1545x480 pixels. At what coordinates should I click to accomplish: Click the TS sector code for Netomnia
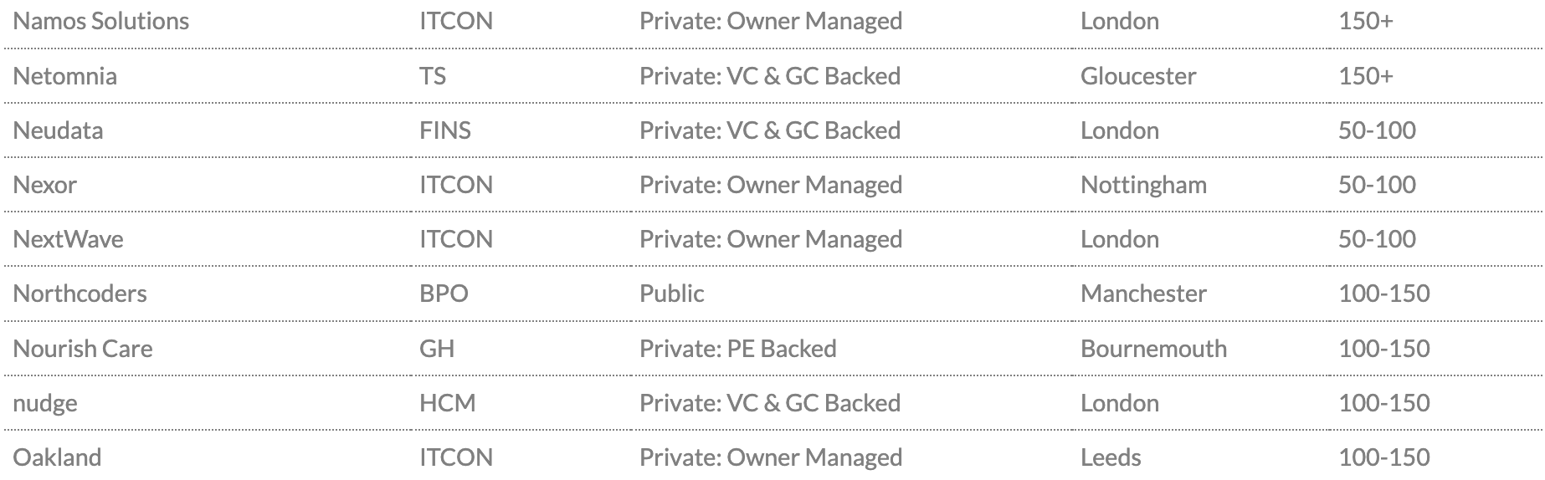(x=432, y=76)
